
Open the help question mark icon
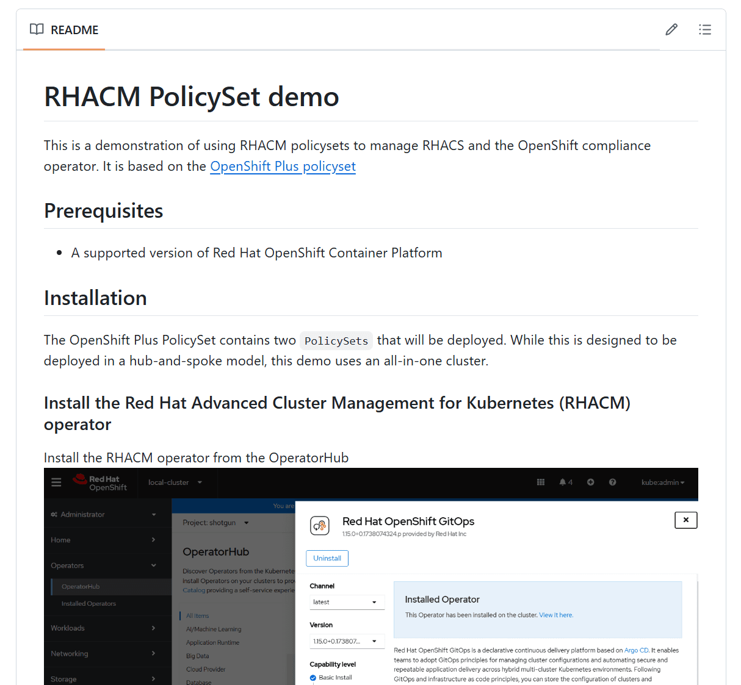pyautogui.click(x=612, y=482)
